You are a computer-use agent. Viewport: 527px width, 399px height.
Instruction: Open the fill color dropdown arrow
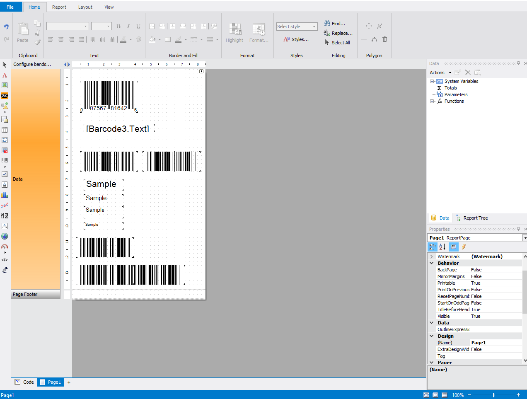tap(160, 40)
